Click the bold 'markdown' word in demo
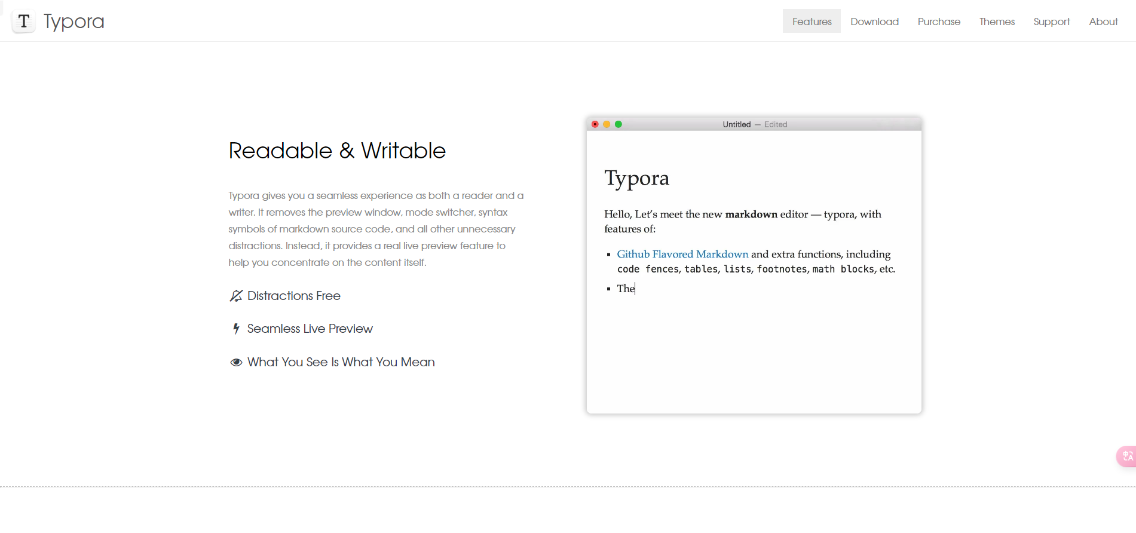1136x533 pixels. [751, 214]
